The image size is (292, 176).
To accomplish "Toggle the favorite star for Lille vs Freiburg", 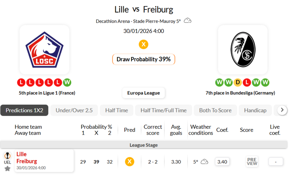I will [x=7, y=168].
